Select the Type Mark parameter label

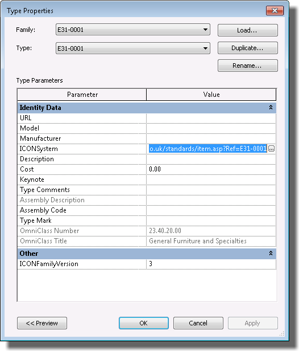(36, 221)
